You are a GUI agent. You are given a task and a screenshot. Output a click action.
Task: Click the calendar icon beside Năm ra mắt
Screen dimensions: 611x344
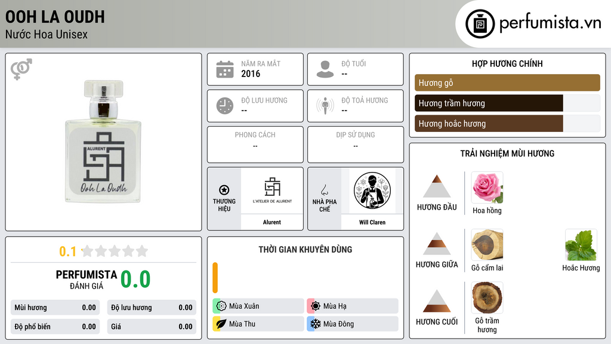(225, 69)
